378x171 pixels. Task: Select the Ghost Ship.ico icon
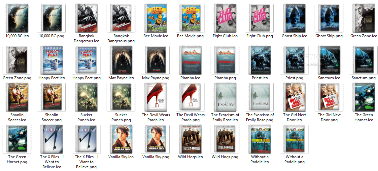click(x=294, y=18)
